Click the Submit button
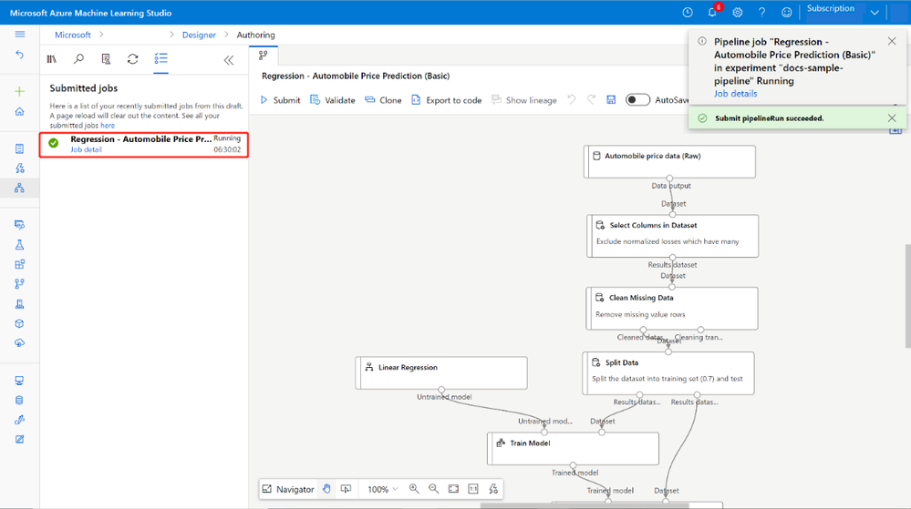This screenshot has width=911, height=509. (x=281, y=100)
